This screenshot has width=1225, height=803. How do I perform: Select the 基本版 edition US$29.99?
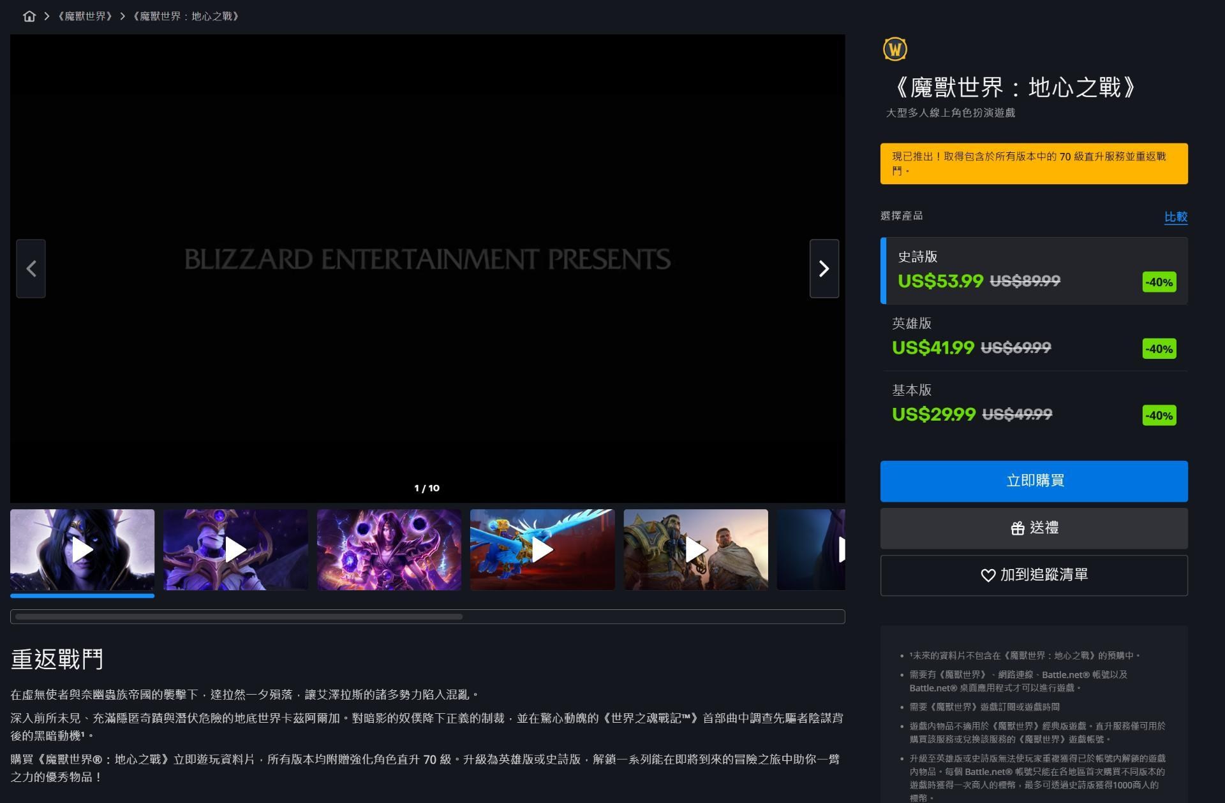click(1034, 404)
